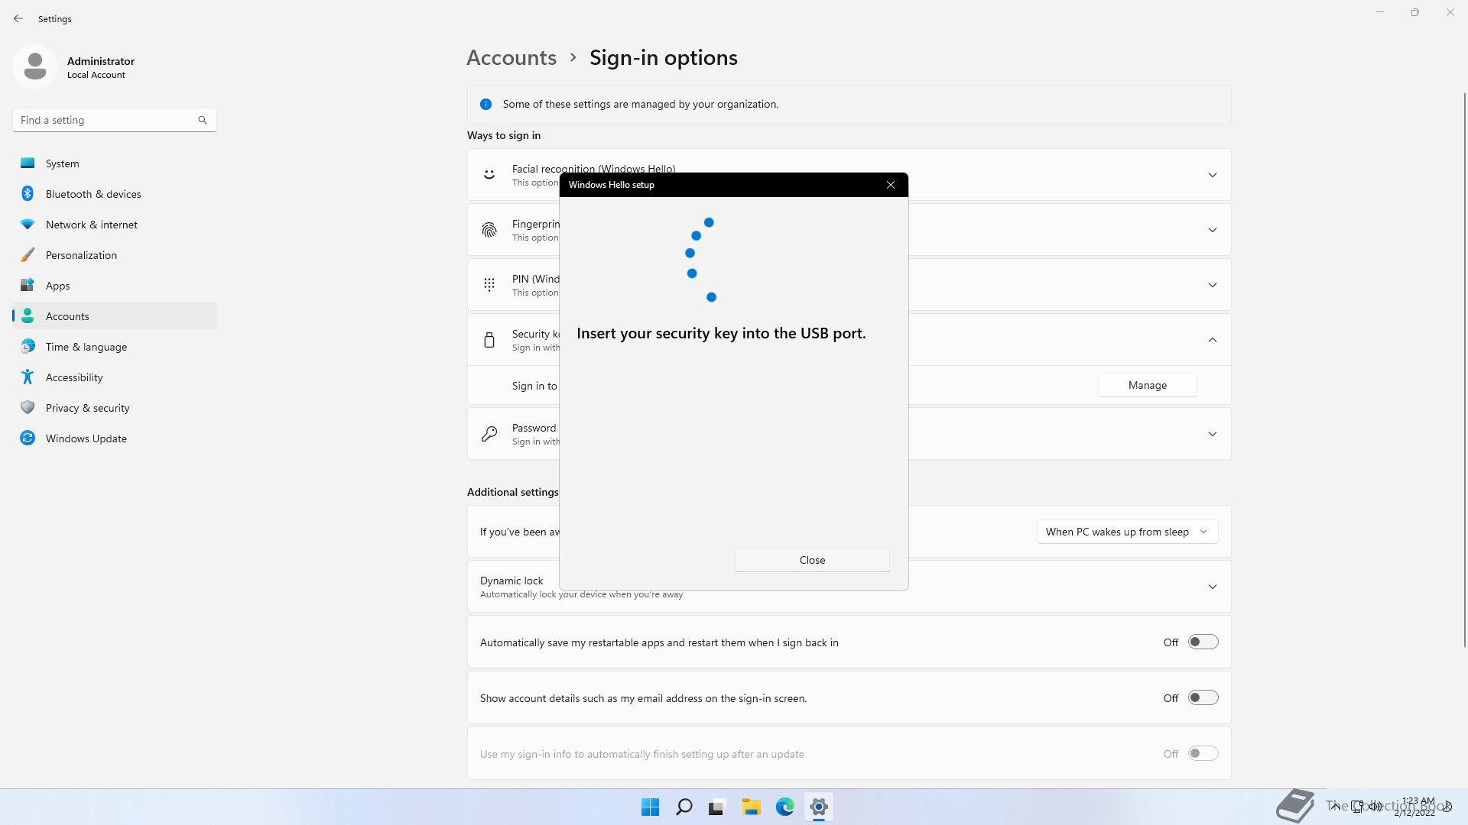The width and height of the screenshot is (1468, 825).
Task: Expand the Dynamic lock section
Action: click(1213, 587)
